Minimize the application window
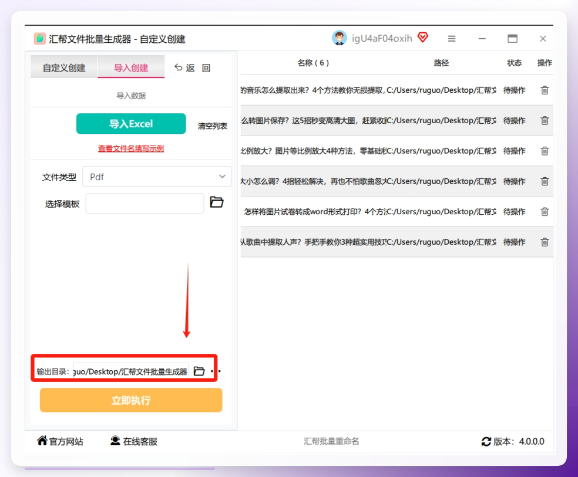Viewport: 578px width, 477px height. coord(482,39)
